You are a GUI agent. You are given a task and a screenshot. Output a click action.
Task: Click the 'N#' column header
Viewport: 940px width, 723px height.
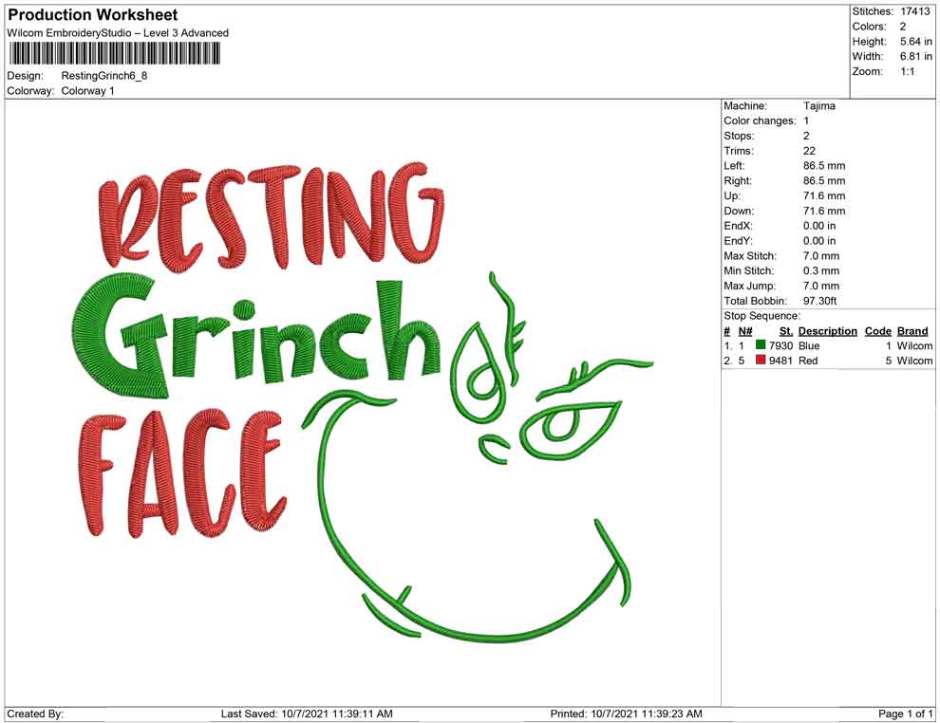pyautogui.click(x=745, y=330)
